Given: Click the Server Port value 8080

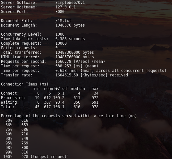Looking at the screenshot, I should [x=60, y=12].
